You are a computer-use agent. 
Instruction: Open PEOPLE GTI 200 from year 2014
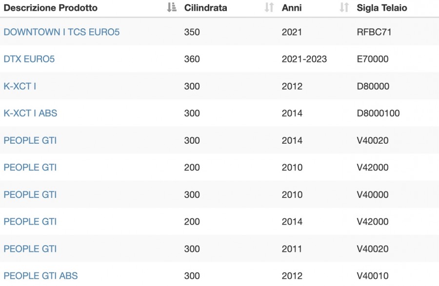pyautogui.click(x=30, y=222)
